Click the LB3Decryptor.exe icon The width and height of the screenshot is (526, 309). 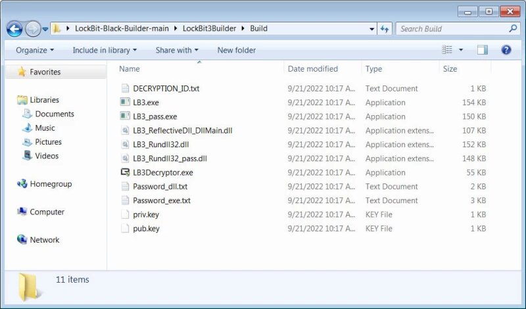point(125,172)
